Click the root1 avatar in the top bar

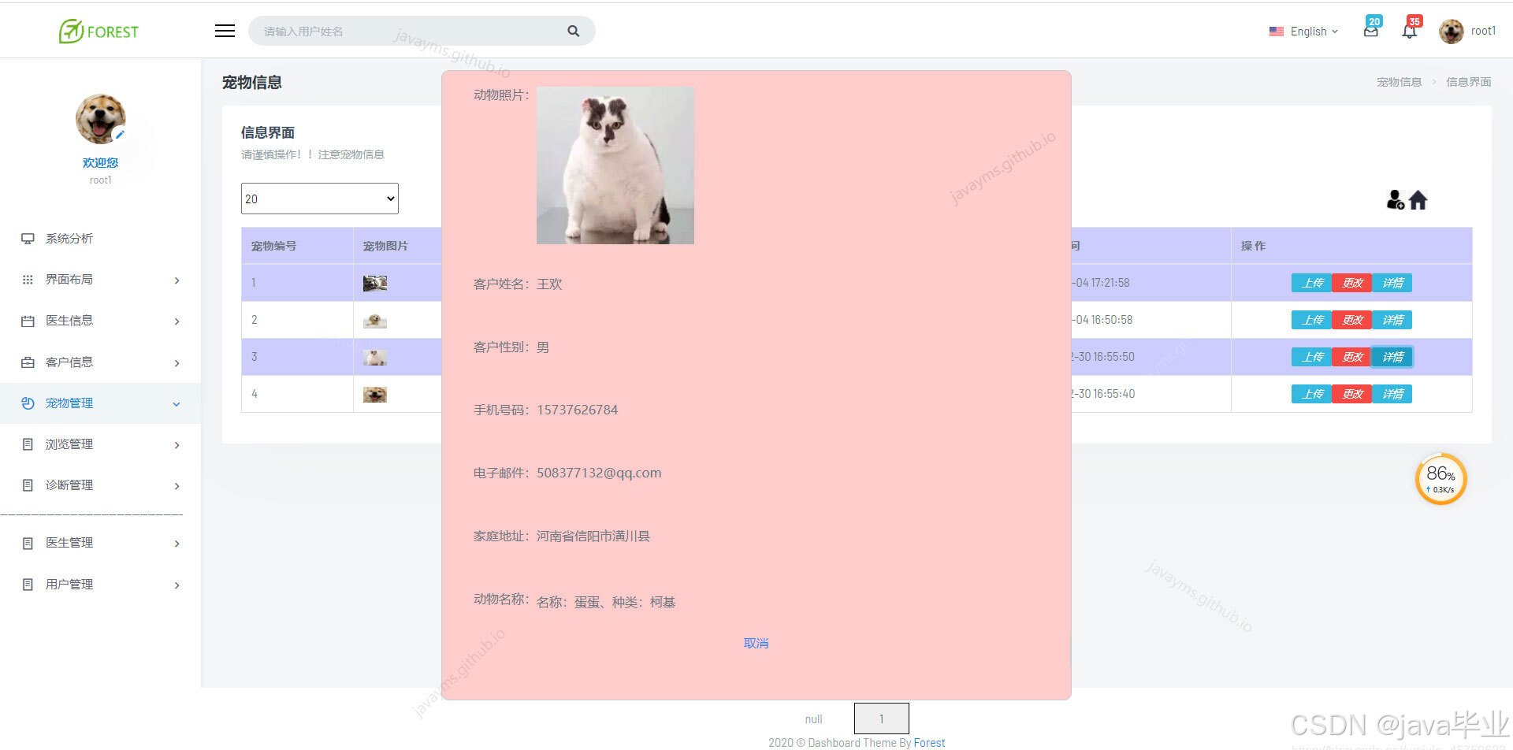[x=1451, y=31]
